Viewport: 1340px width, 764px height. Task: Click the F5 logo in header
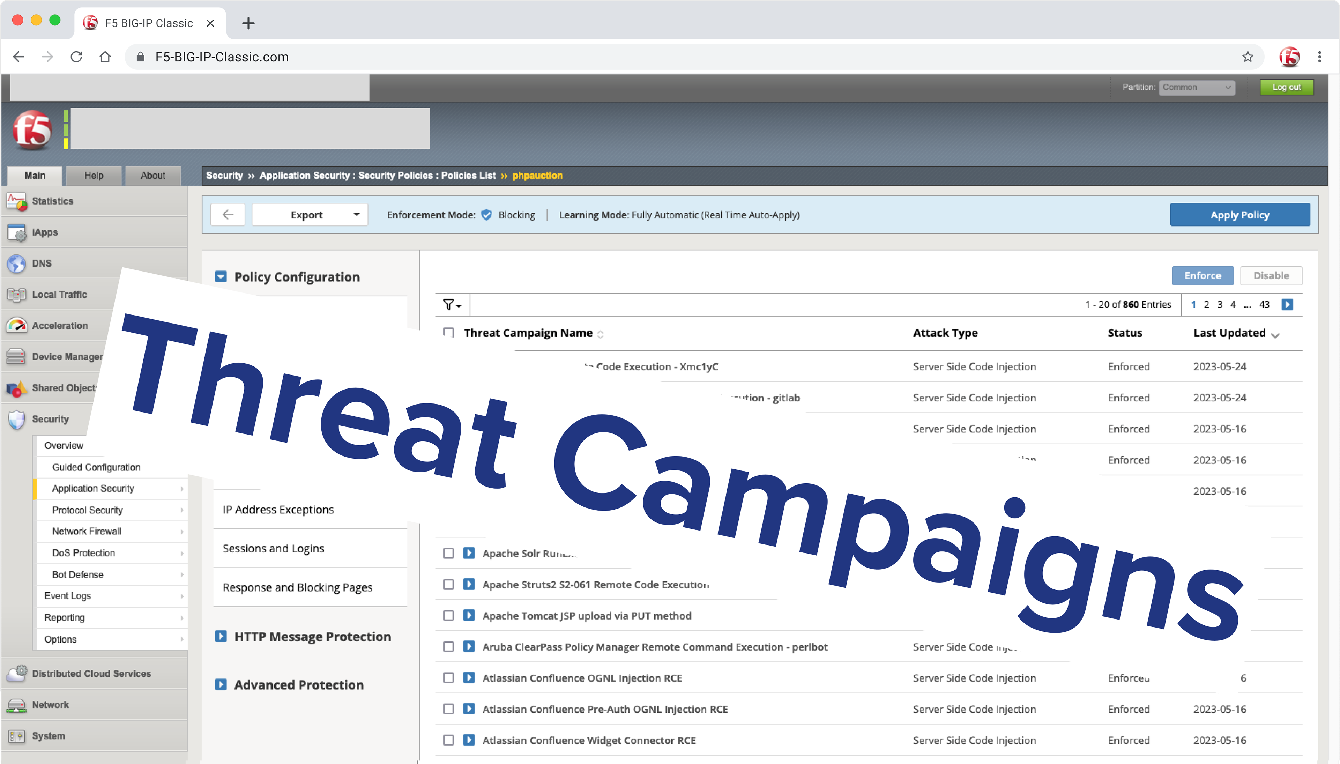(32, 129)
